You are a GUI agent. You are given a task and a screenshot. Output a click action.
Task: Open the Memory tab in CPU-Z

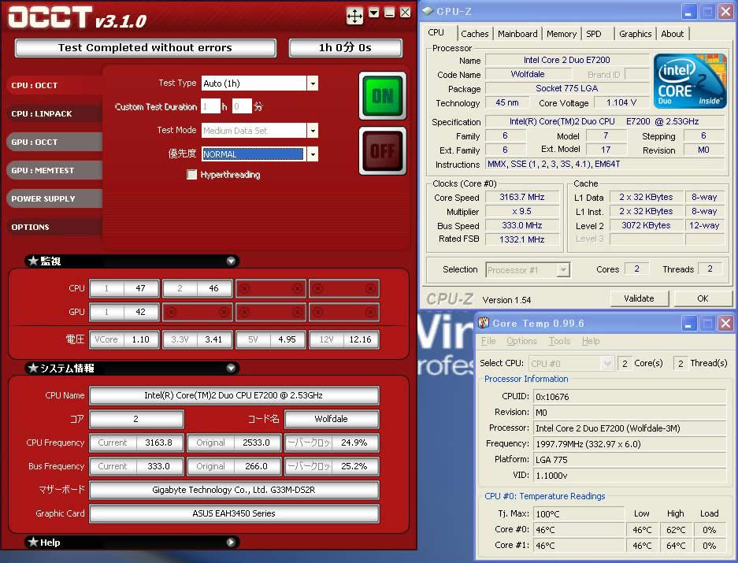pyautogui.click(x=561, y=34)
